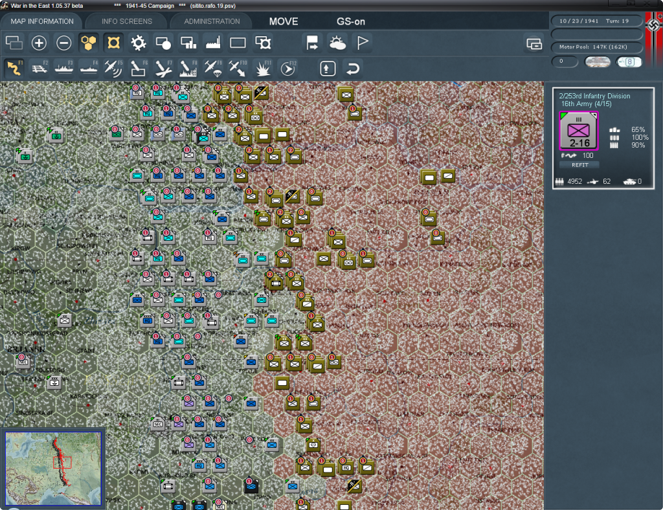
Task: Click the empty rectangle toolbar icon
Action: coord(238,43)
